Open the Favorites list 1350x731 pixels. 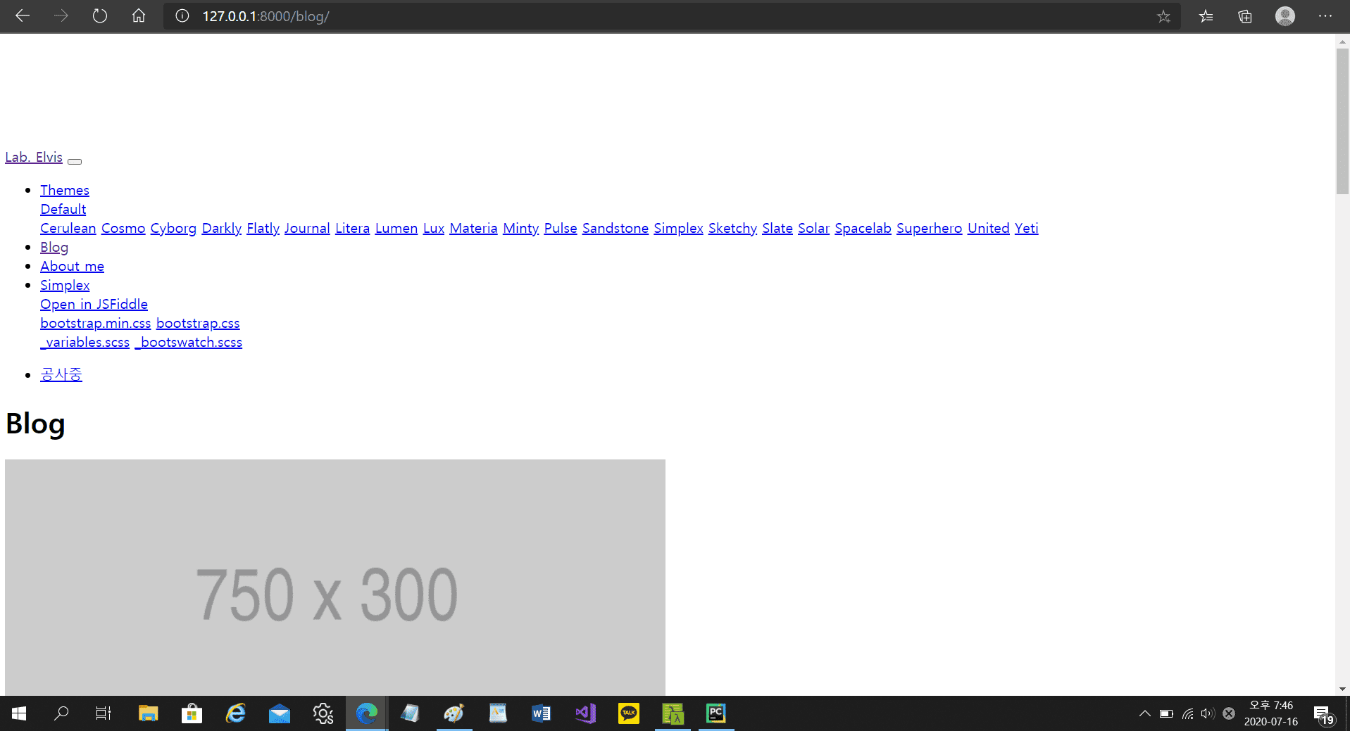[1206, 16]
